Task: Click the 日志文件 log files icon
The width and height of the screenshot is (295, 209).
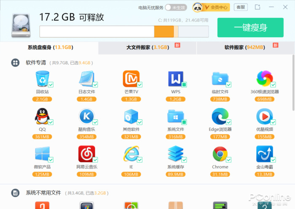Action: 86,79
